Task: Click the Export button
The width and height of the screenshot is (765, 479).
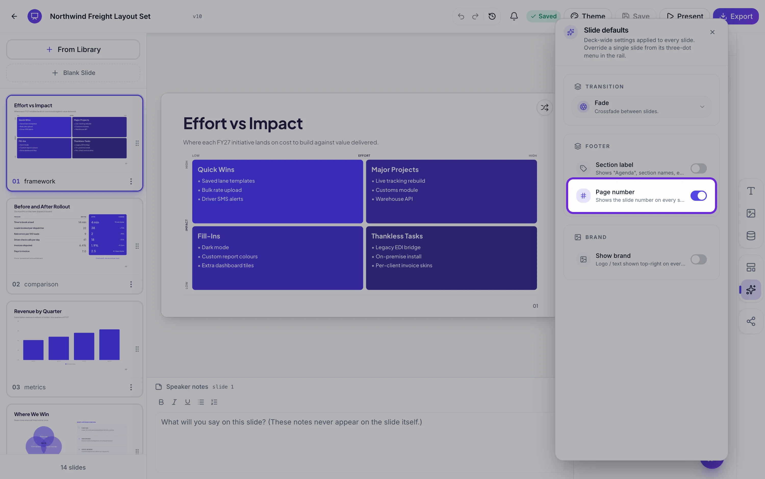Action: pos(735,16)
